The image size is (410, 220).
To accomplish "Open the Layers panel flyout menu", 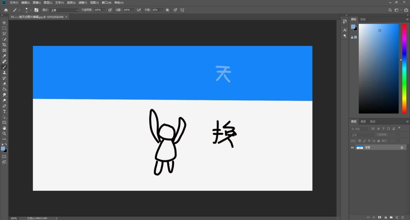I will click(407, 122).
